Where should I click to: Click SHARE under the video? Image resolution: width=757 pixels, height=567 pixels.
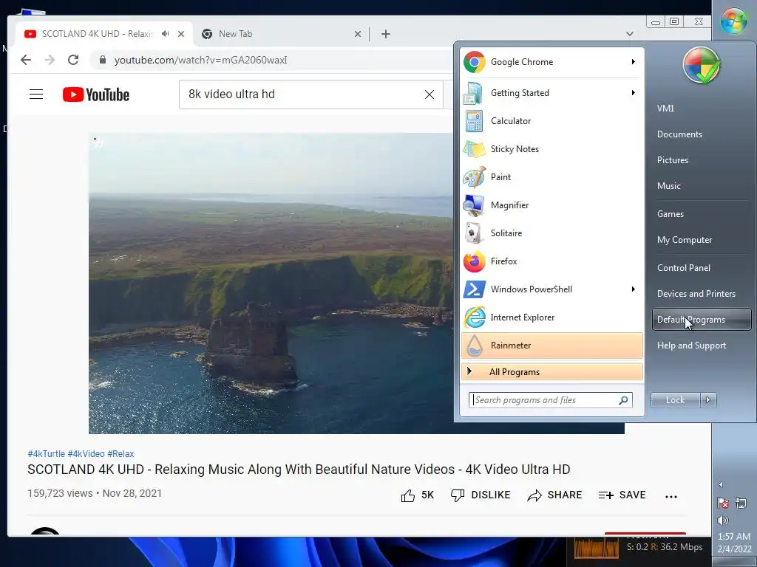click(x=554, y=495)
